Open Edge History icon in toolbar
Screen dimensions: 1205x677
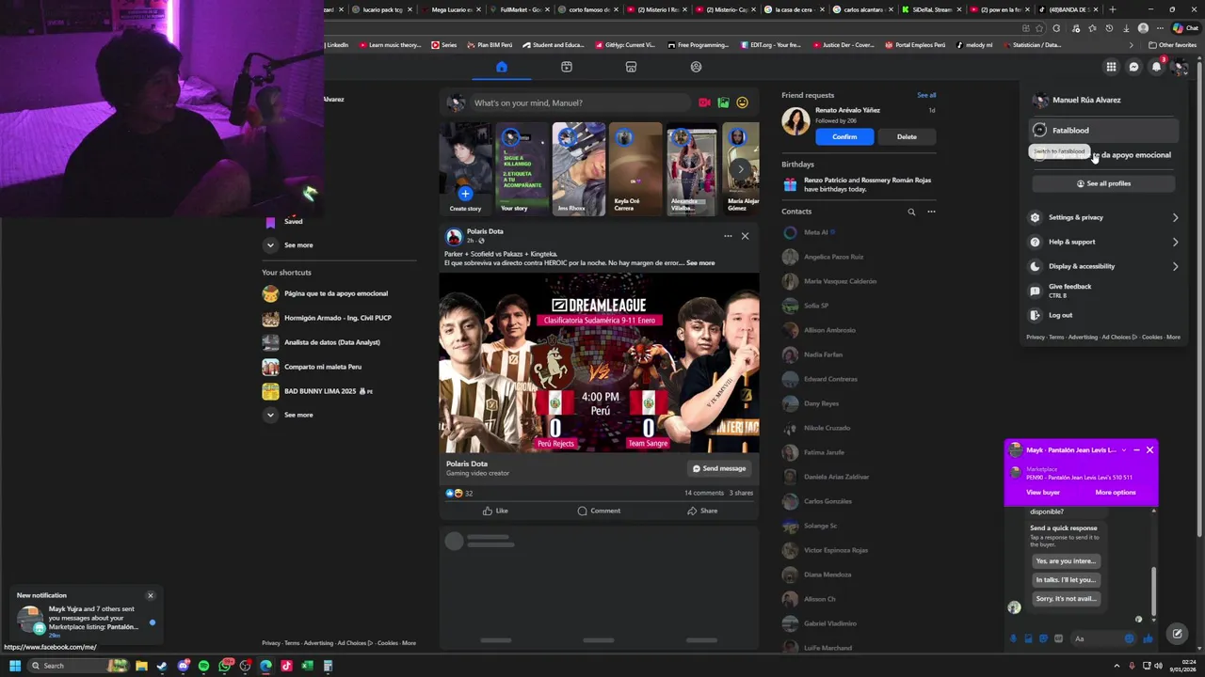click(x=1111, y=28)
